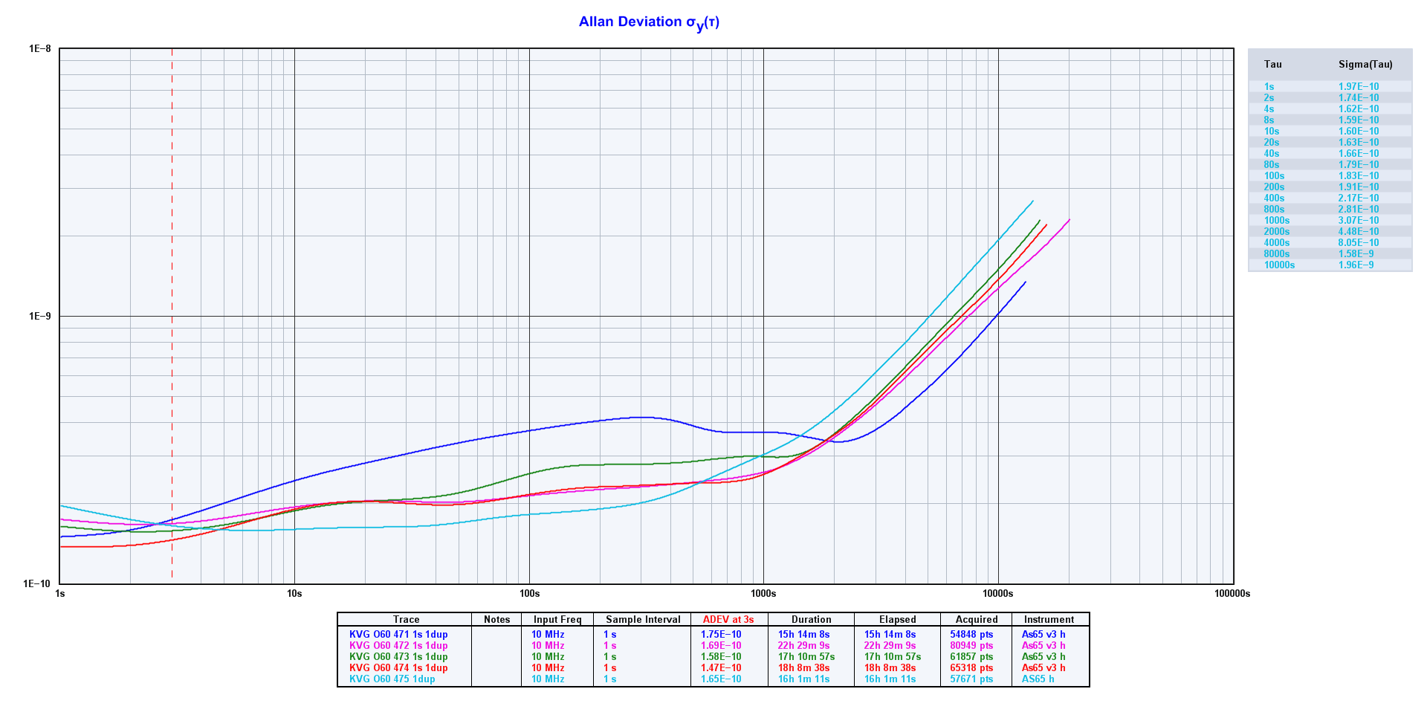Screen dimensions: 1427x715
Task: Click the x-axis tick label 100s
Action: click(x=529, y=594)
